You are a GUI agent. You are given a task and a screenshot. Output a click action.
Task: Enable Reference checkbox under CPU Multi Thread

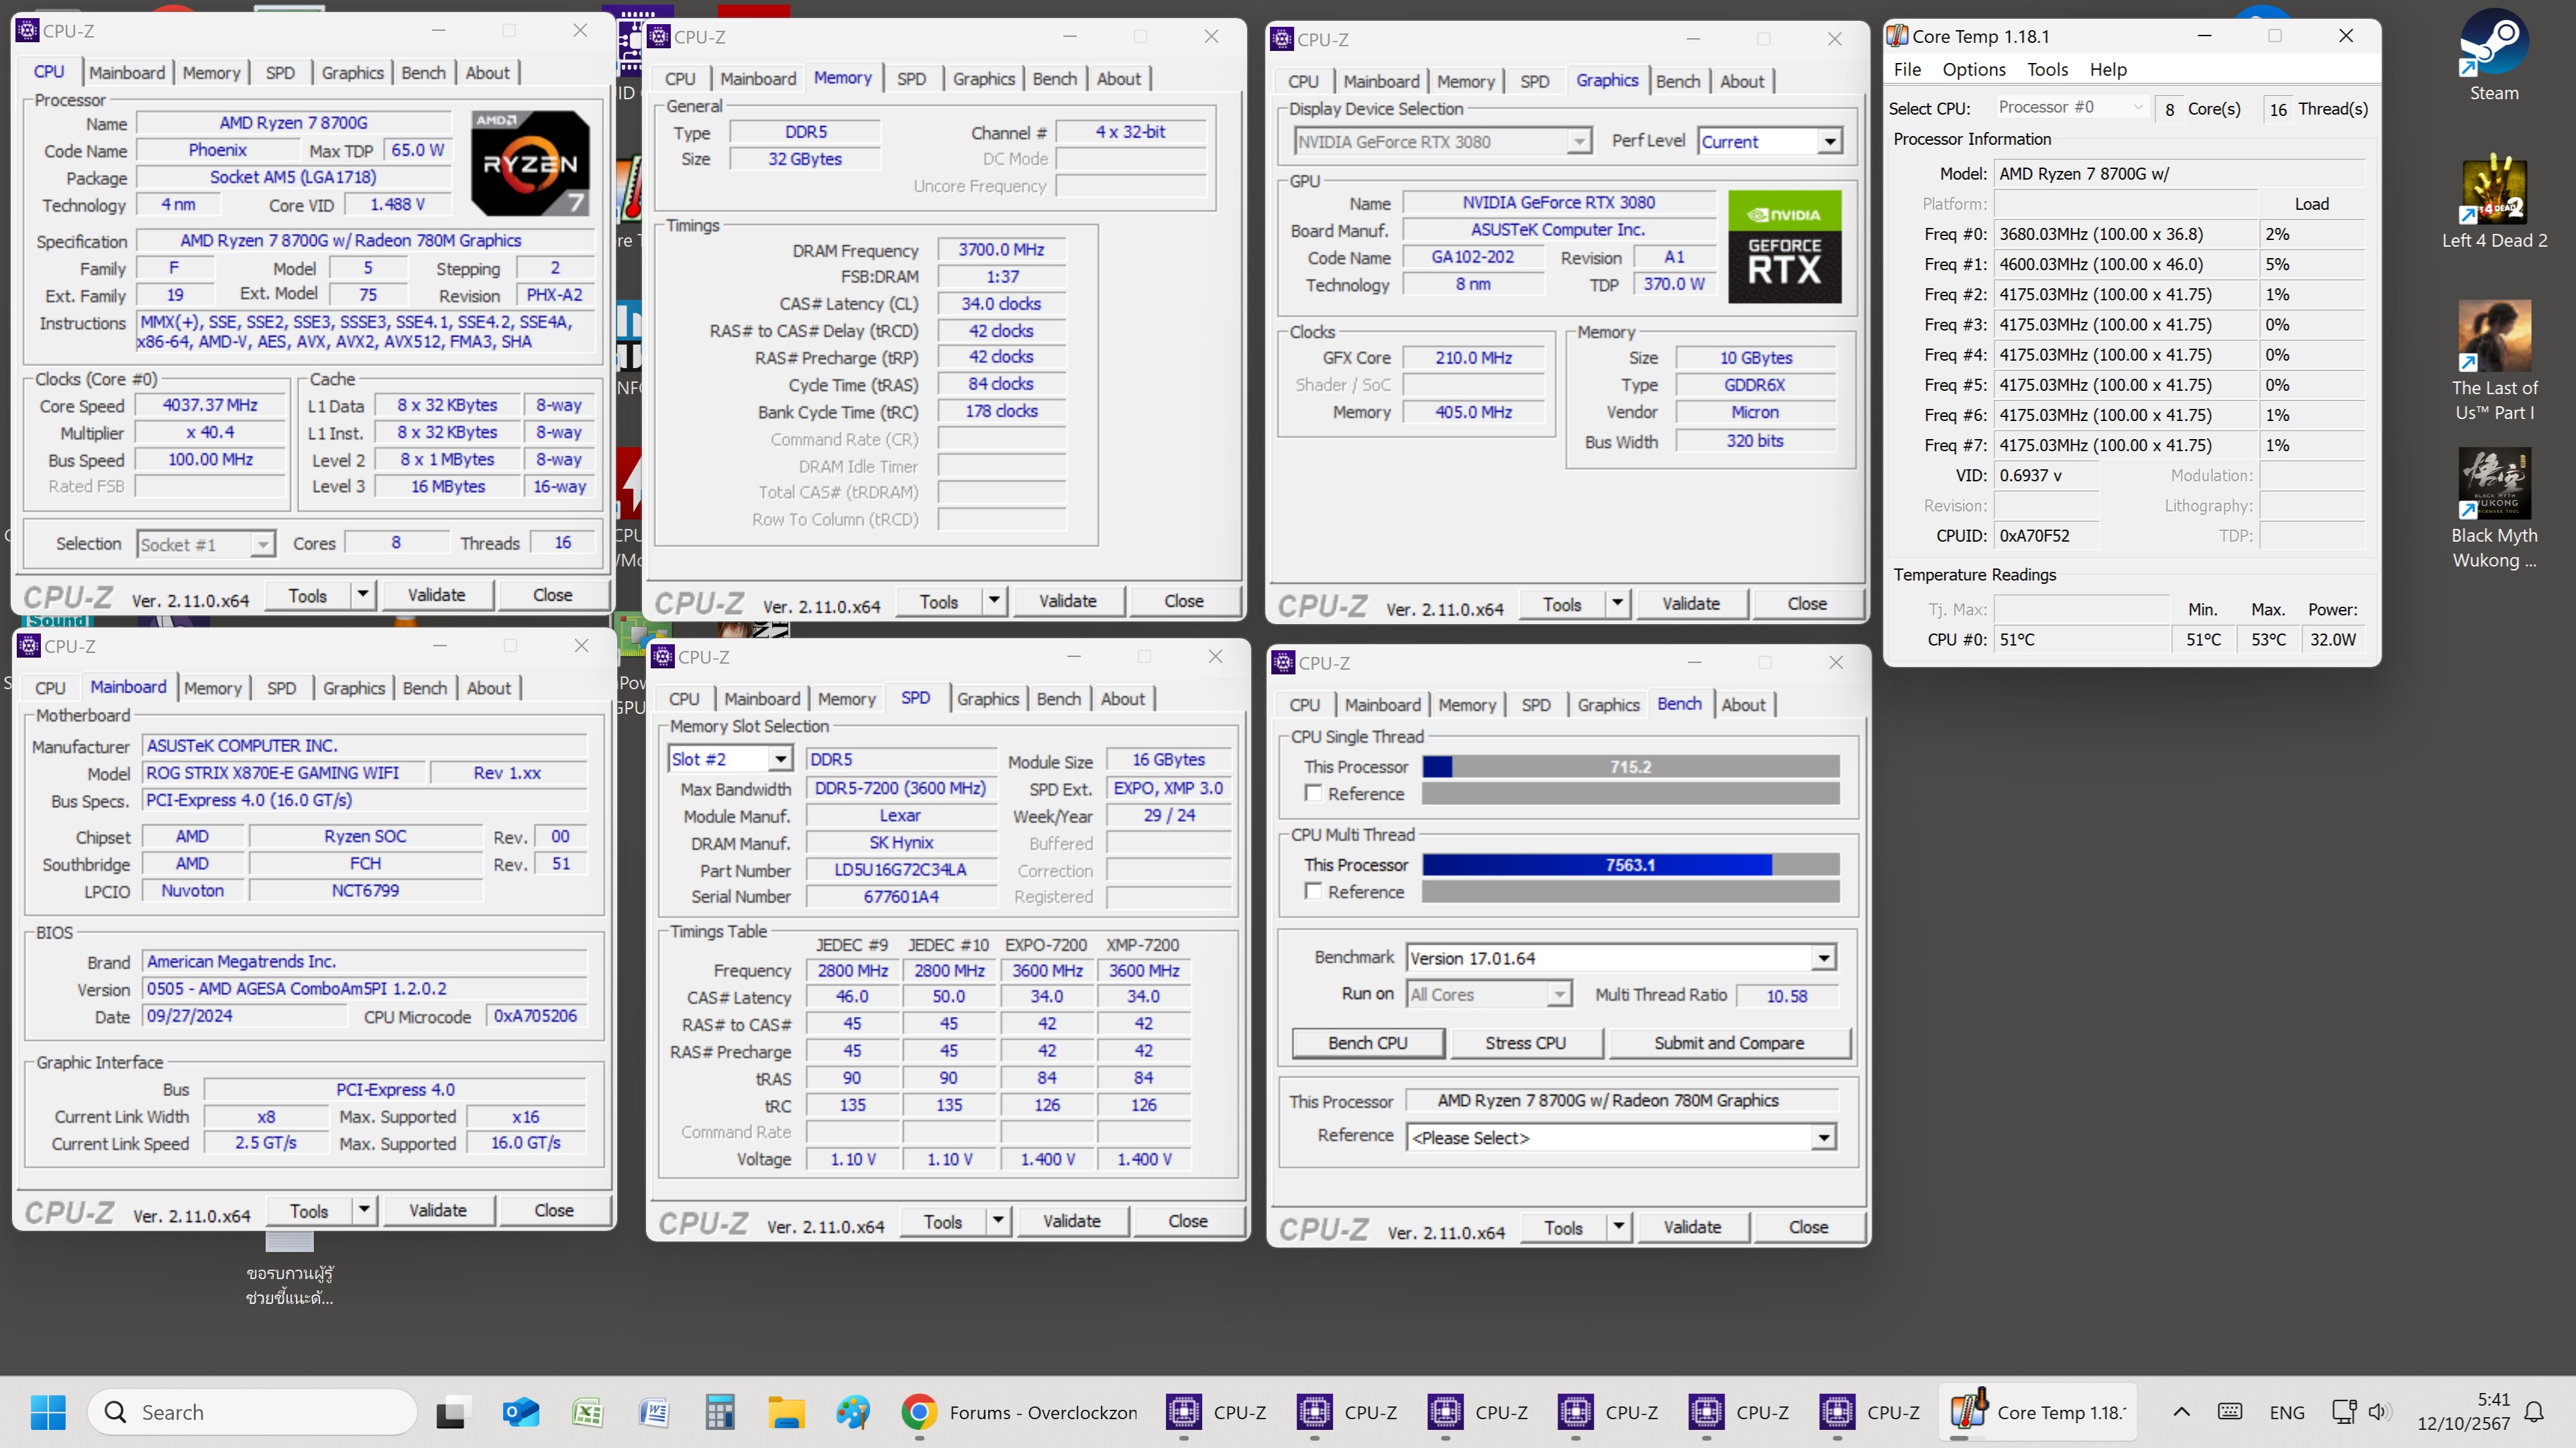(x=1313, y=890)
